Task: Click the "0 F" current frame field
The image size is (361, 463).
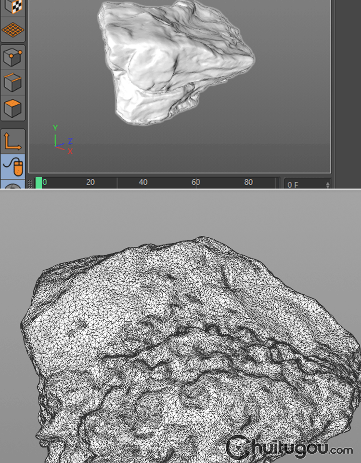Action: tap(303, 184)
